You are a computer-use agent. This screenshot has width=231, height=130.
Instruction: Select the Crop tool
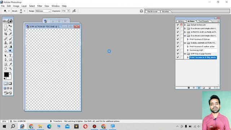pyautogui.click(x=6, y=34)
